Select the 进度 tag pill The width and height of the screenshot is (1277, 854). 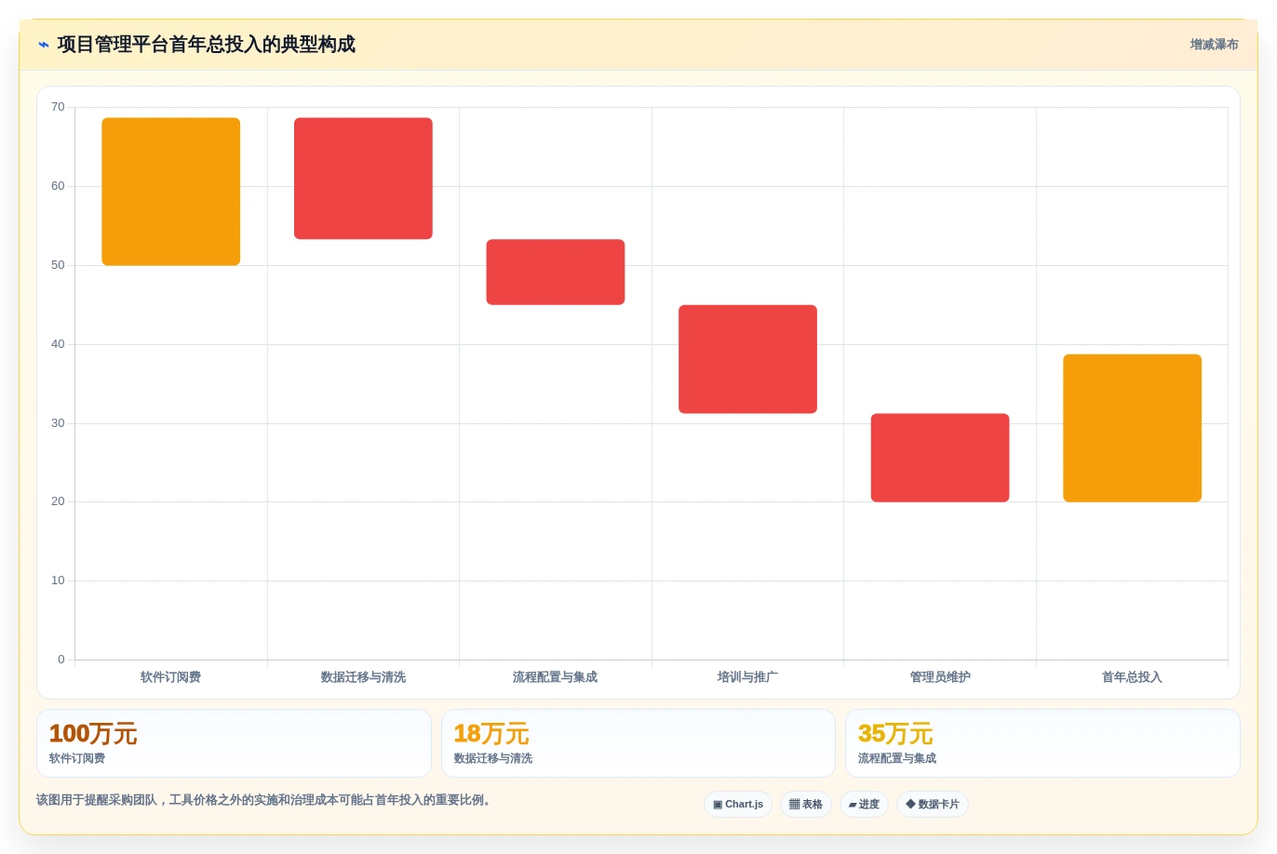pyautogui.click(x=864, y=804)
